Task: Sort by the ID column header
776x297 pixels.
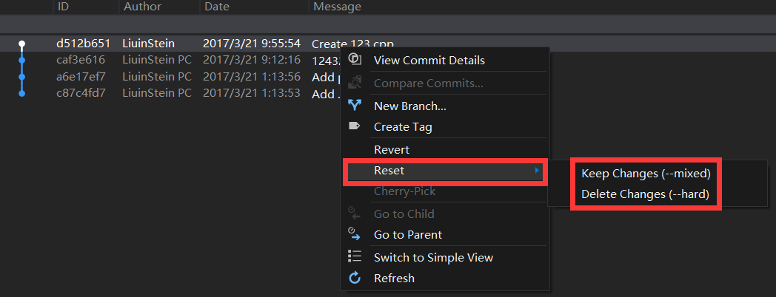Action: click(64, 7)
